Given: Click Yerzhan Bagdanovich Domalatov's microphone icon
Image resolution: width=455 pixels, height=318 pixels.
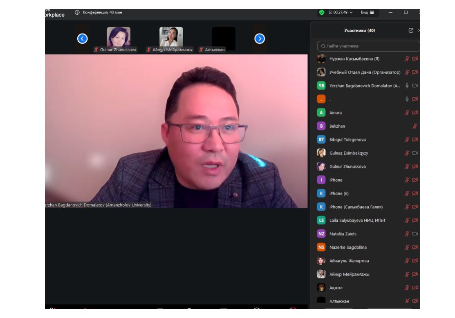Looking at the screenshot, I should (407, 86).
